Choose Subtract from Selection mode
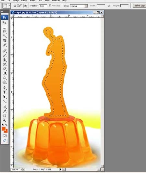Image resolution: width=146 pixels, height=173 pixels. 22,6
